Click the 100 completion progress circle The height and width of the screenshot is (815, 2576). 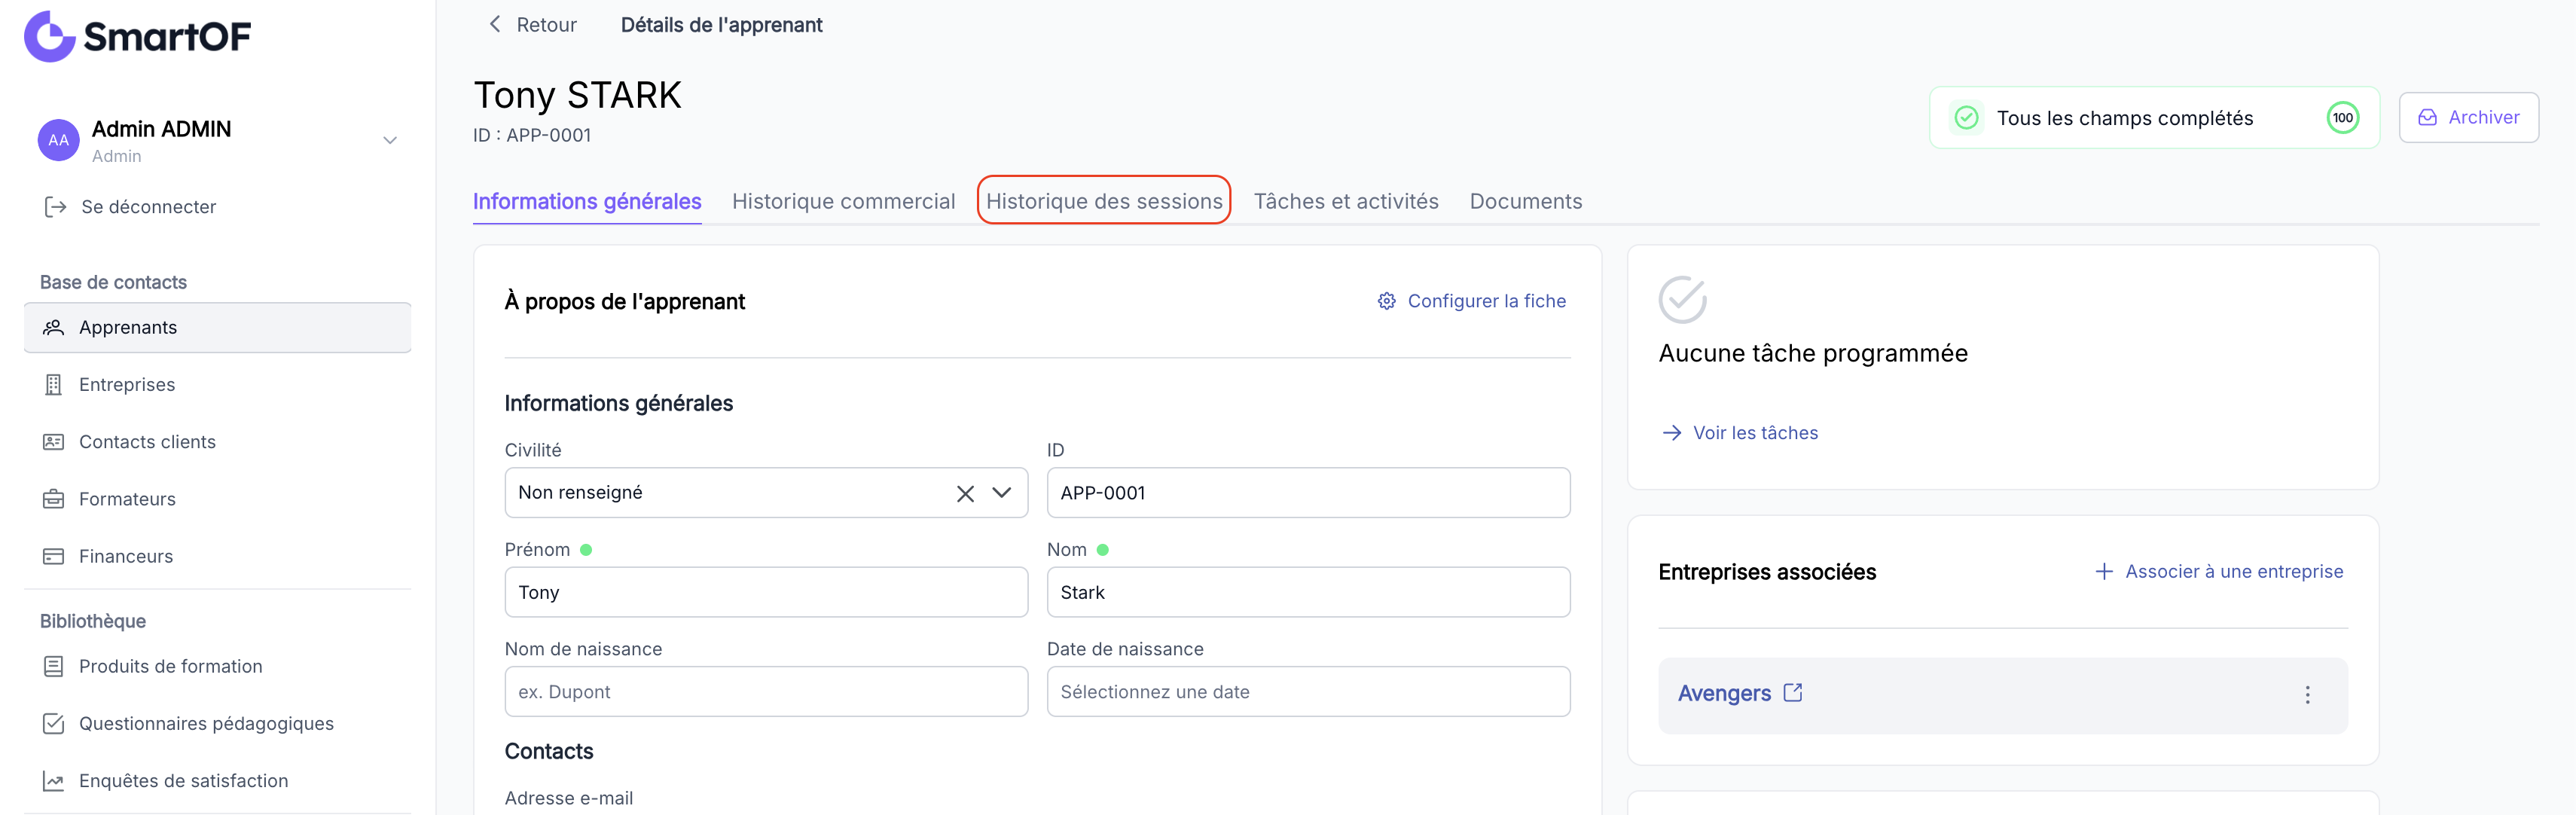point(2342,118)
